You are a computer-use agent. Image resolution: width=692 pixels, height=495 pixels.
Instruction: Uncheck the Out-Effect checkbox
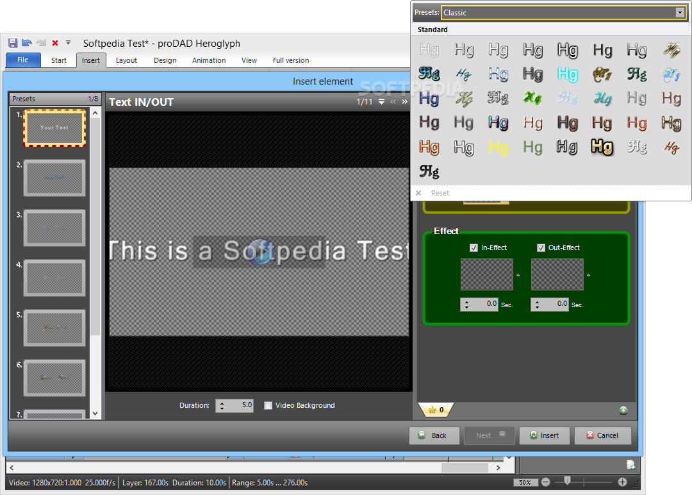[541, 247]
